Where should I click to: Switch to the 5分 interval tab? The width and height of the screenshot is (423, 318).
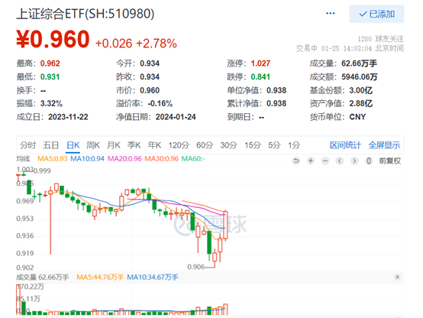pos(274,145)
